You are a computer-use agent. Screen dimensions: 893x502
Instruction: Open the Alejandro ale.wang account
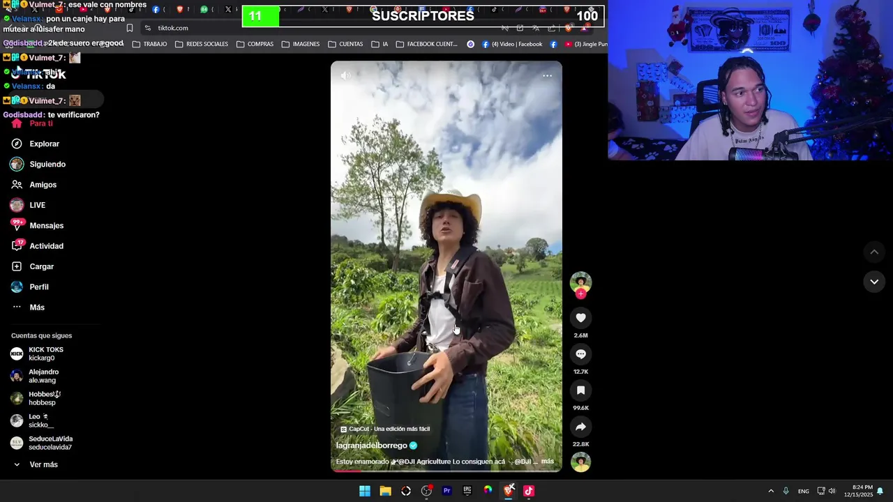[42, 376]
